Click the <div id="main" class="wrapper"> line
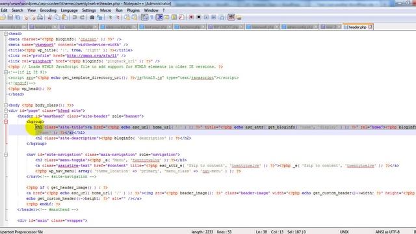This screenshot has height=234, width=416. 52,220
